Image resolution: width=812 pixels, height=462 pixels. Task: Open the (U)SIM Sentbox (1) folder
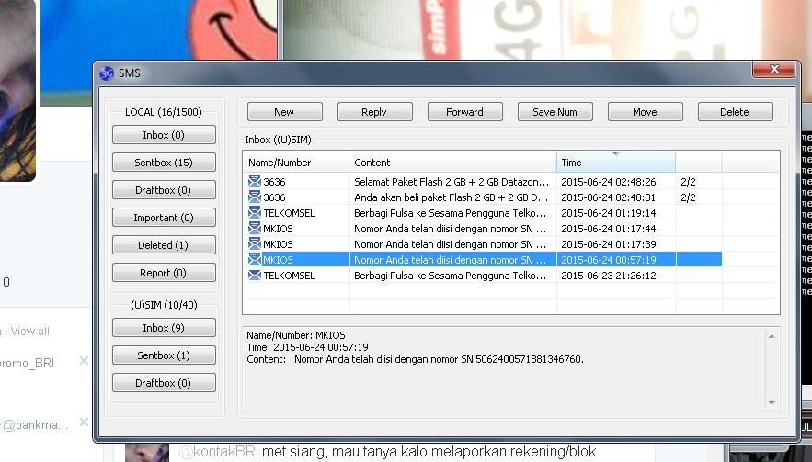[164, 355]
